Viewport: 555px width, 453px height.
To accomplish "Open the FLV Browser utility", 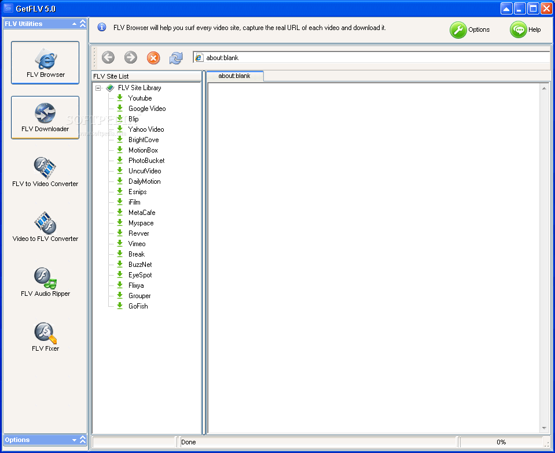I will point(45,62).
